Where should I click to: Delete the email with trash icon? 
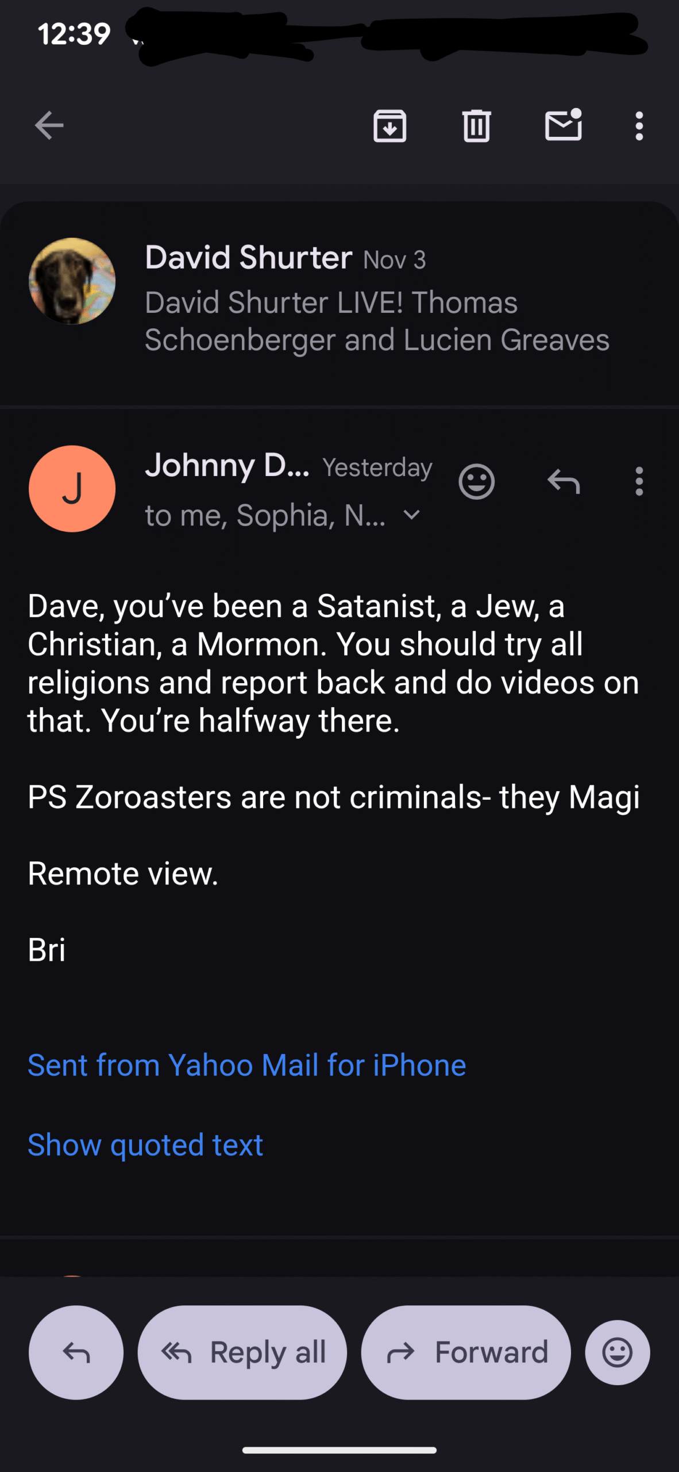[x=476, y=126]
